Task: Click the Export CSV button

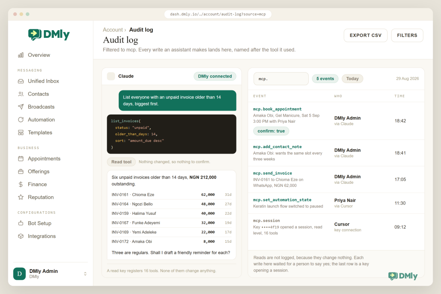Action: (365, 35)
